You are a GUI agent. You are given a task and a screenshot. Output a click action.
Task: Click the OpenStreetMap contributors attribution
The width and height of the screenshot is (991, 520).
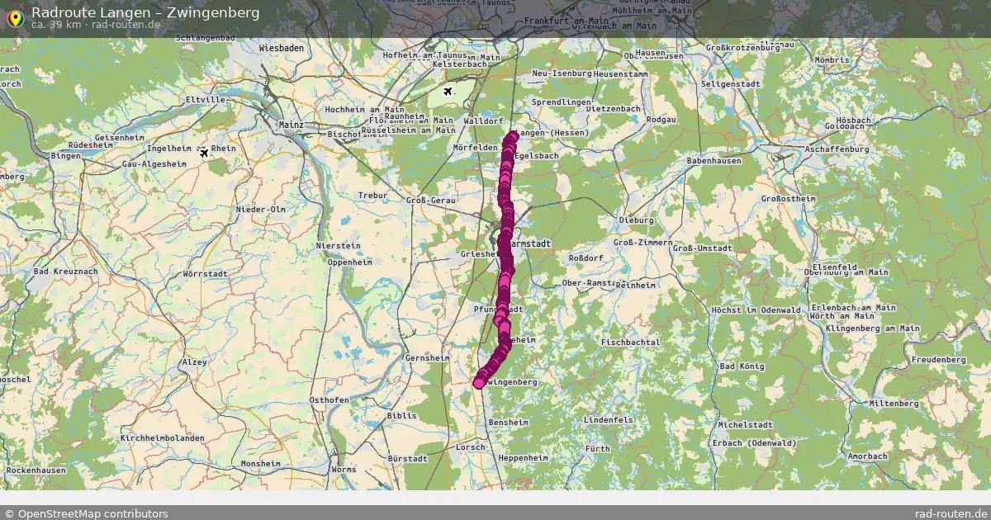(x=87, y=513)
